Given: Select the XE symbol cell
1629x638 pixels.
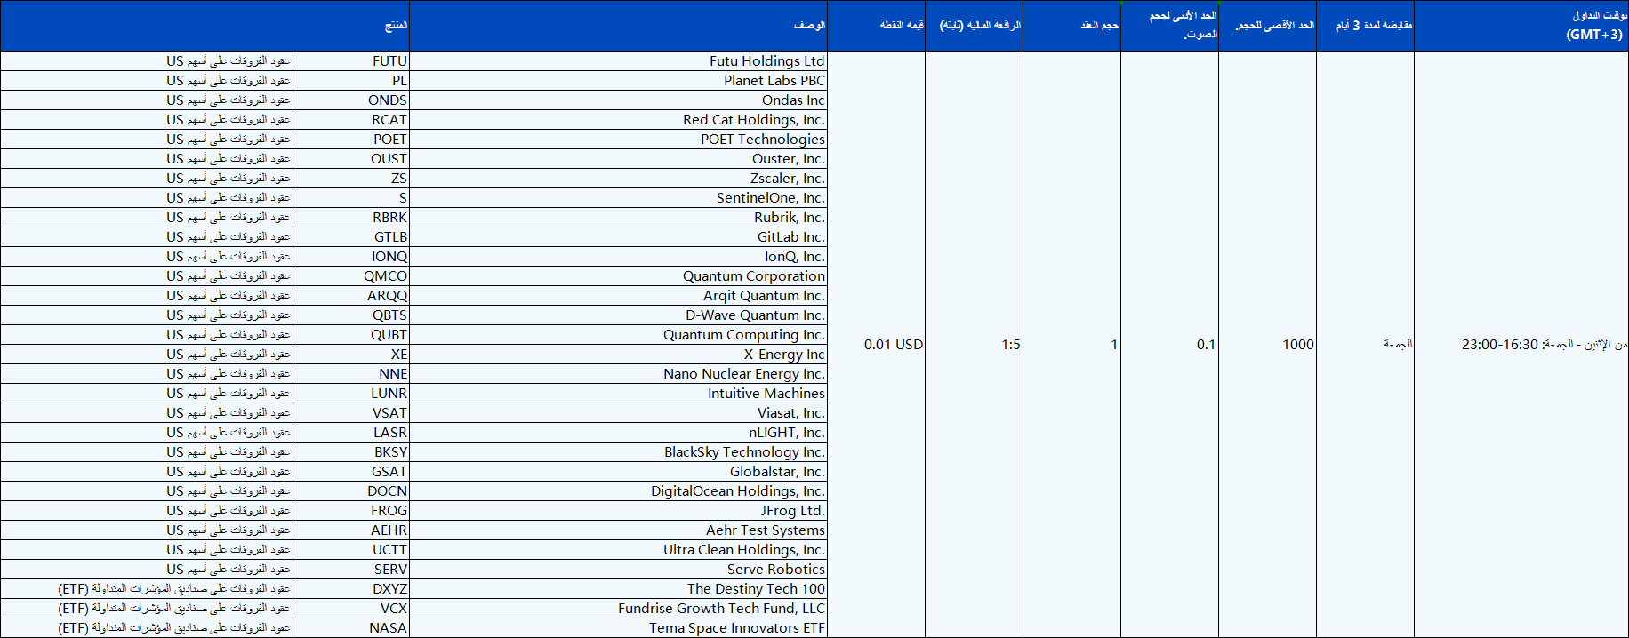Looking at the screenshot, I should [x=351, y=355].
